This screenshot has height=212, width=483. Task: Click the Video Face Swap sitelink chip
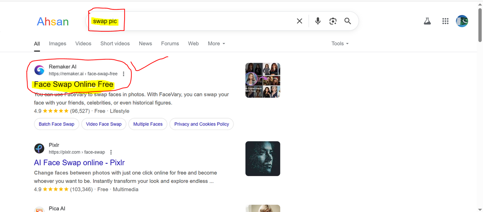point(104,124)
